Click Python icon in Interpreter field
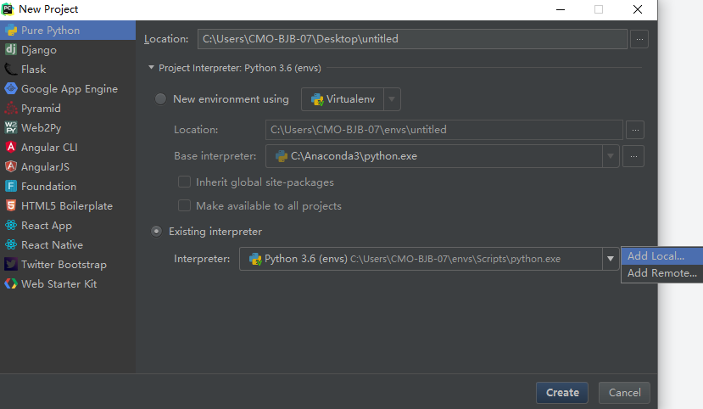The height and width of the screenshot is (409, 703). click(255, 259)
